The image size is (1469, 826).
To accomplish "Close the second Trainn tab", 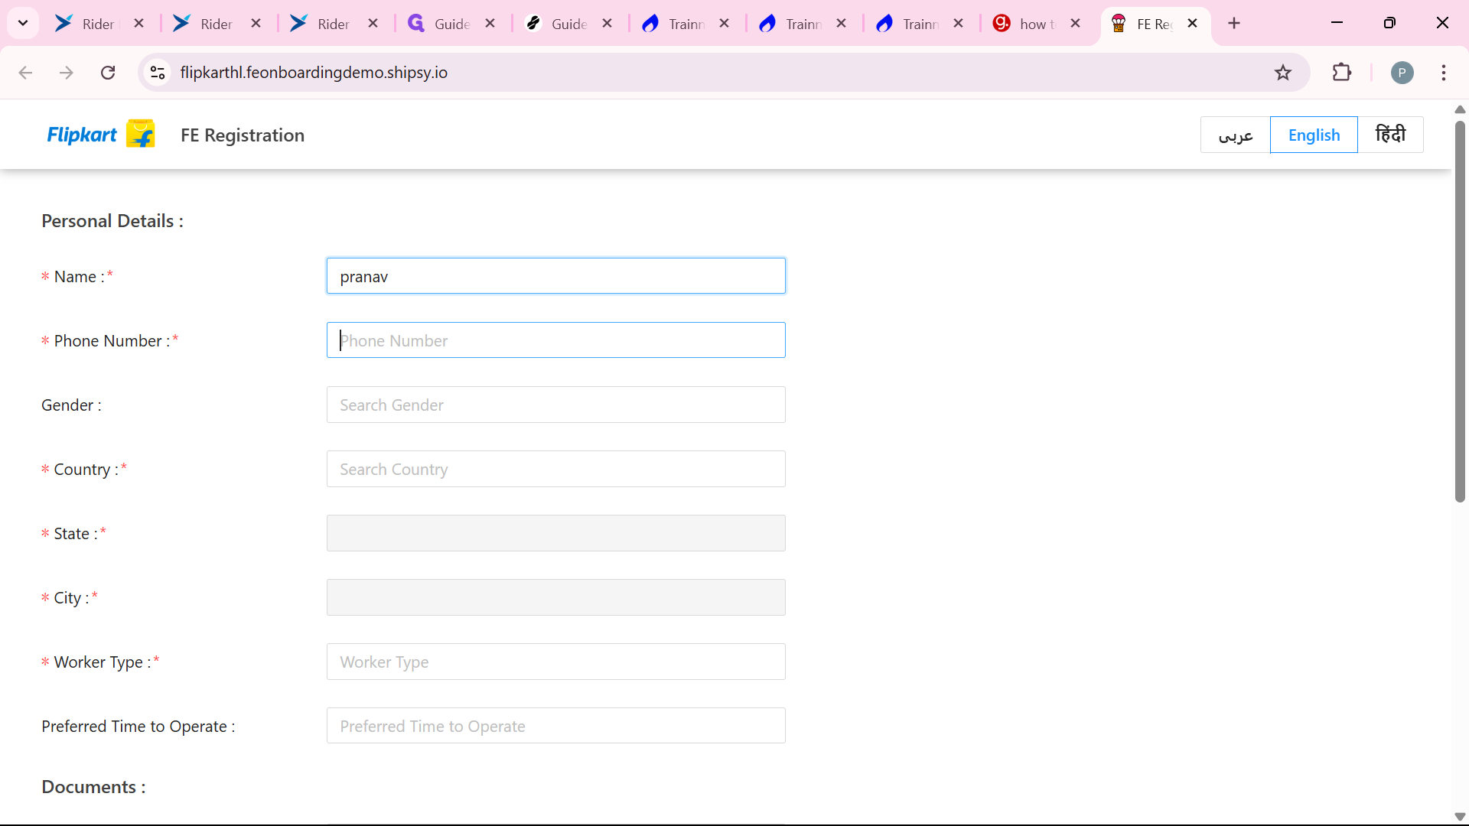I will click(x=842, y=24).
